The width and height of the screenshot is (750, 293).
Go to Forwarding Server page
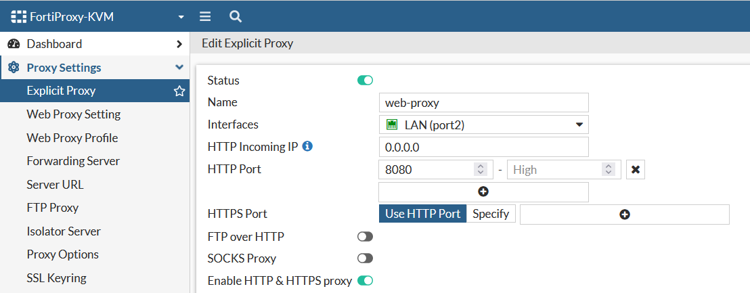(x=73, y=161)
